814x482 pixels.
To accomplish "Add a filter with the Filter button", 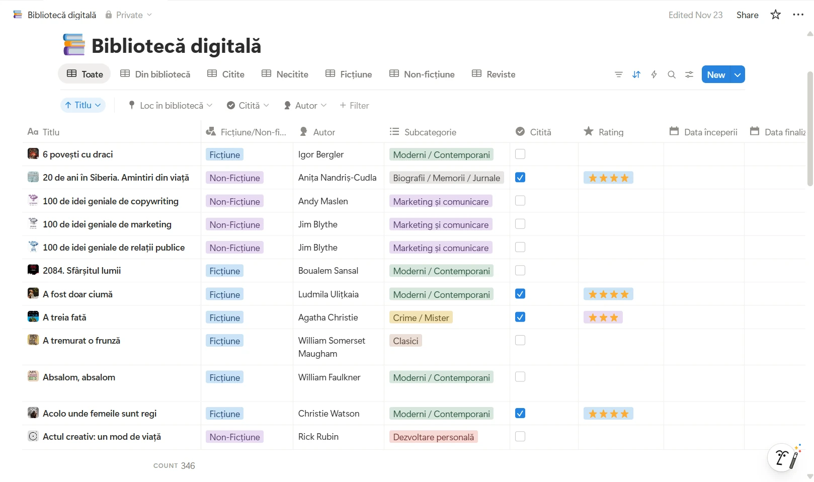I will [354, 105].
